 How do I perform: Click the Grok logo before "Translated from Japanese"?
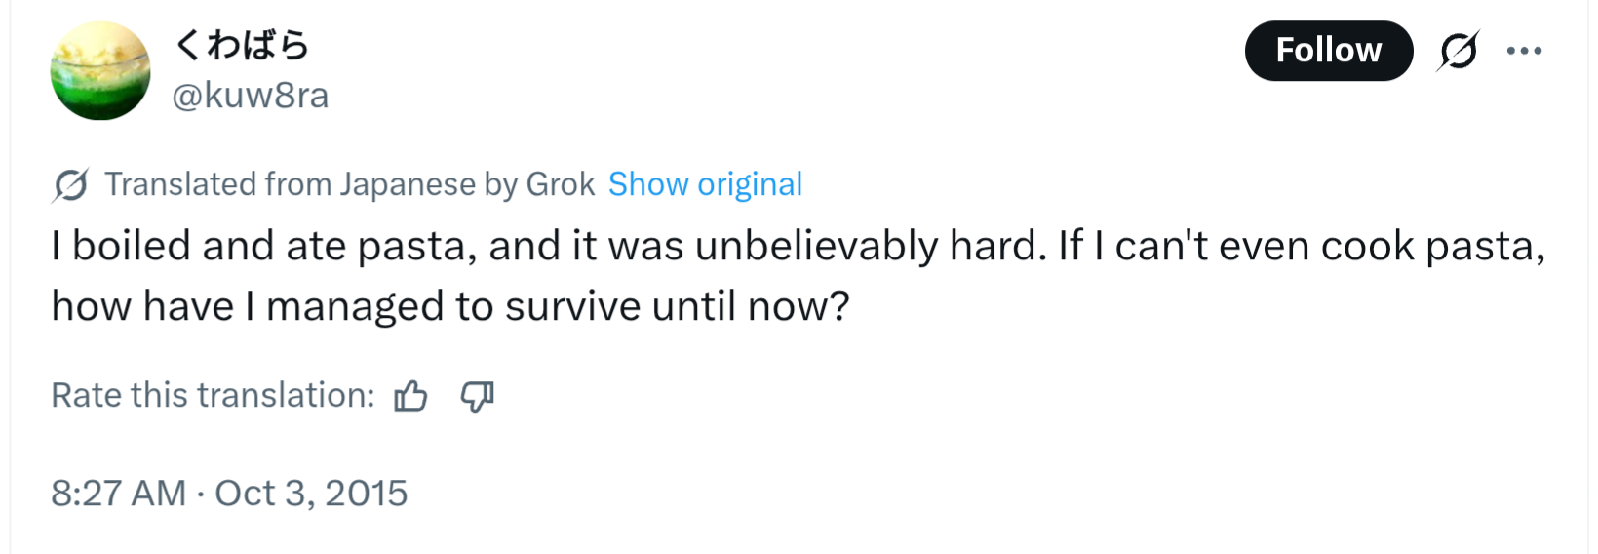(70, 184)
